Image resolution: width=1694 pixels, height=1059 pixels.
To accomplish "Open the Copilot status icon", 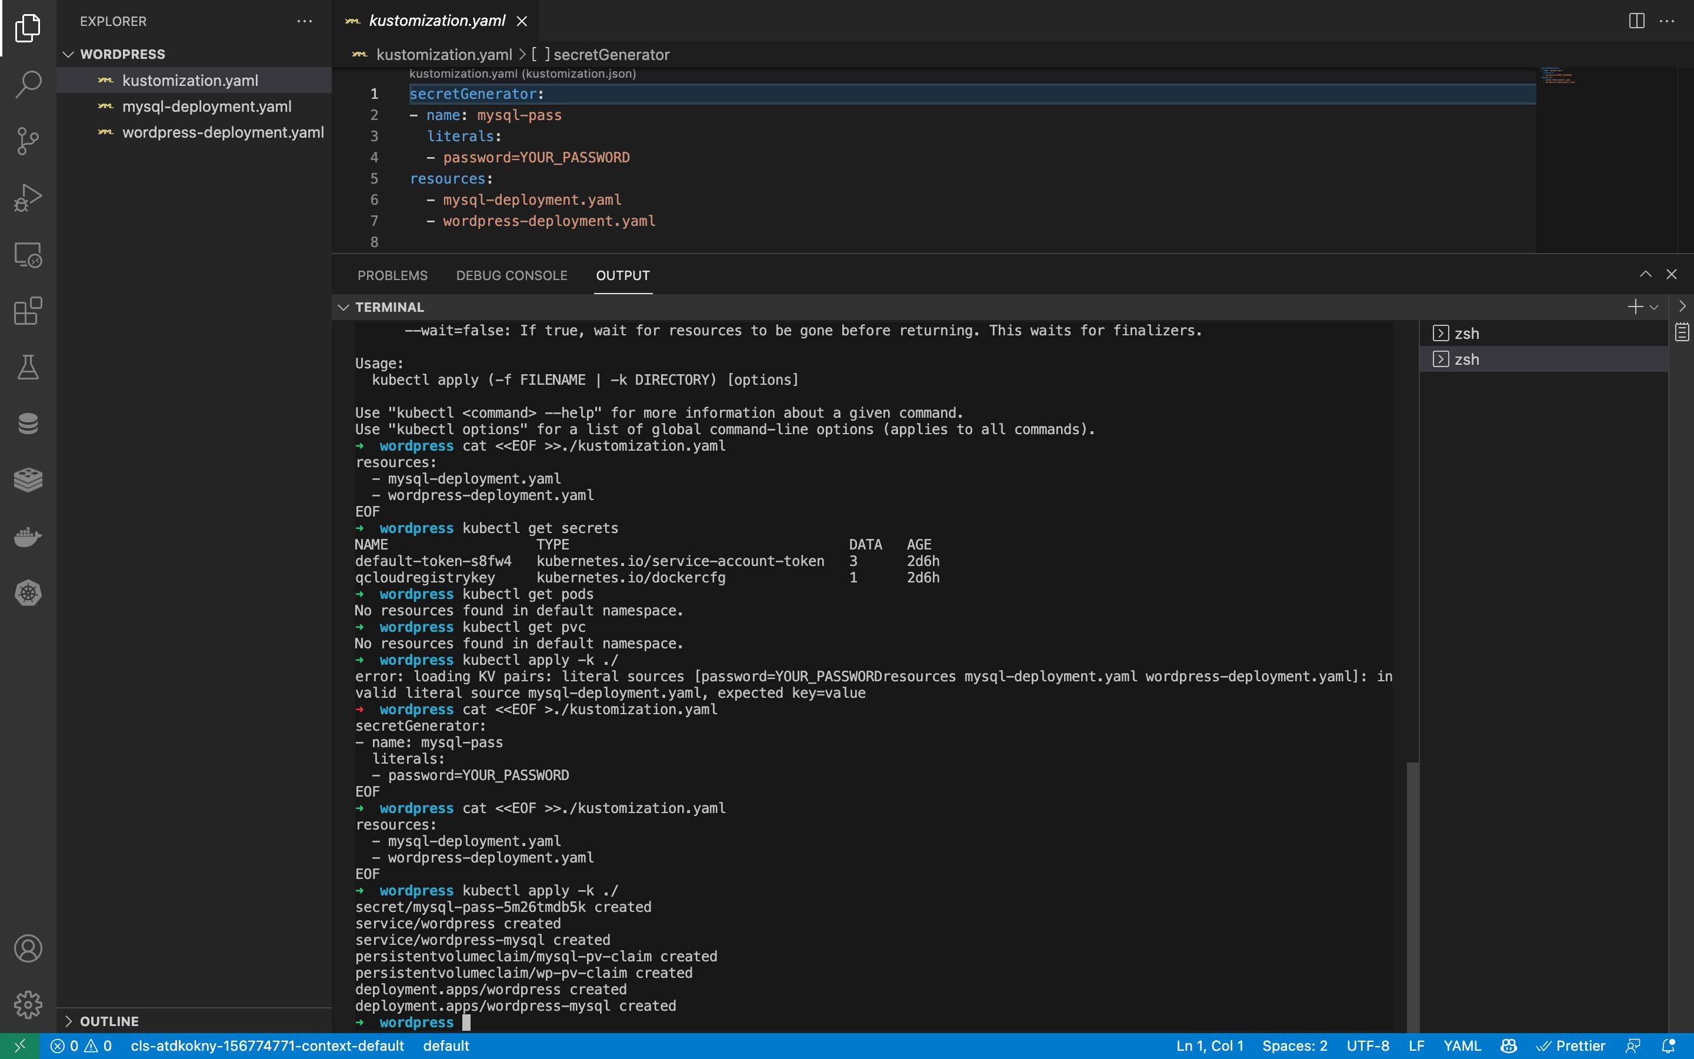I will [1509, 1045].
